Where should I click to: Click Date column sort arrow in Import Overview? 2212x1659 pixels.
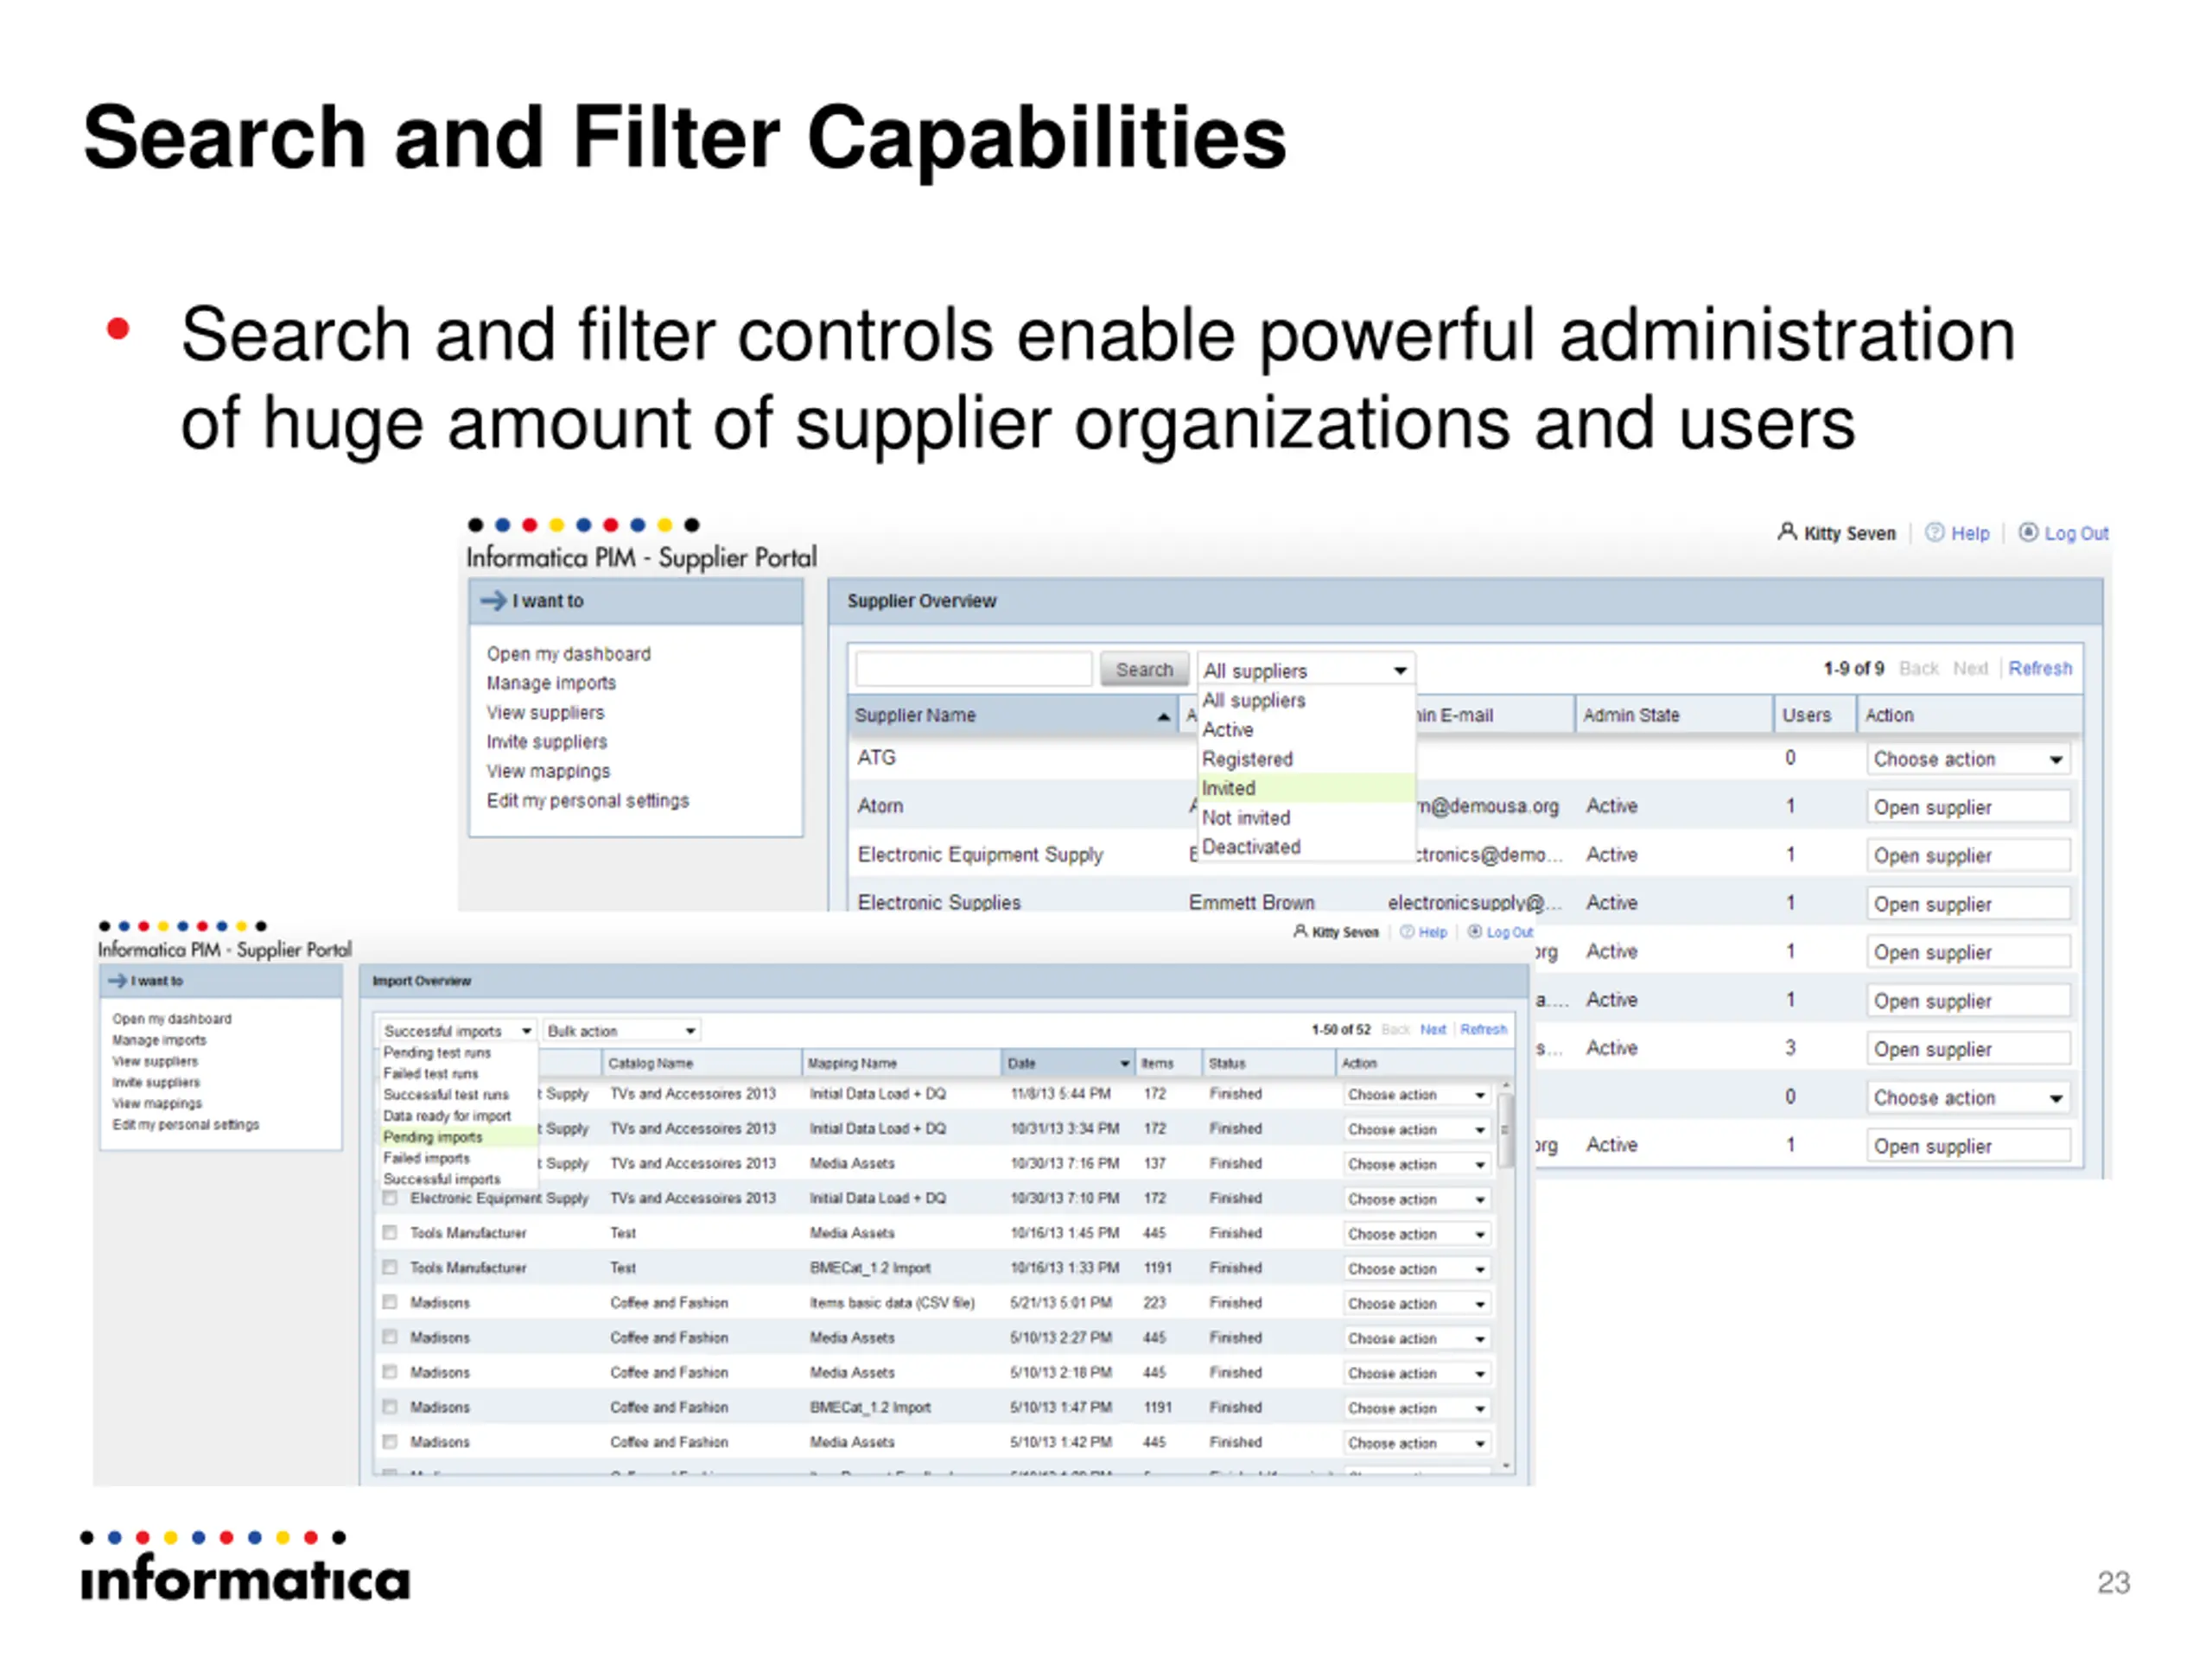(1125, 1063)
